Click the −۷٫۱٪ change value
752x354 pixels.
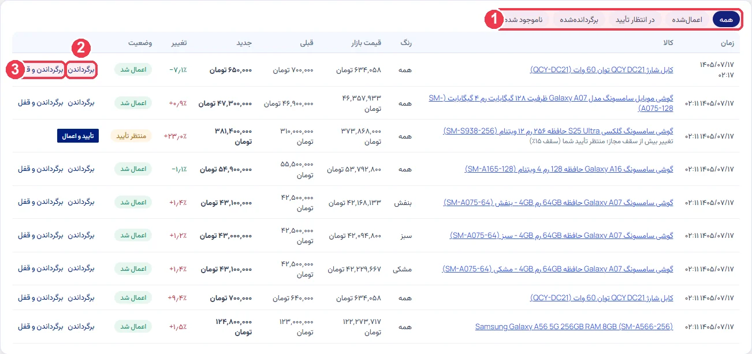[x=178, y=70]
